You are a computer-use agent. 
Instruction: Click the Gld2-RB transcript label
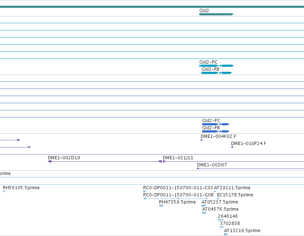(210, 69)
